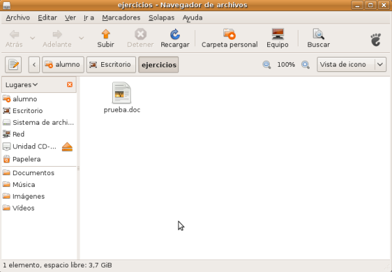
Task: Reload the folder with Recargar
Action: tap(174, 34)
